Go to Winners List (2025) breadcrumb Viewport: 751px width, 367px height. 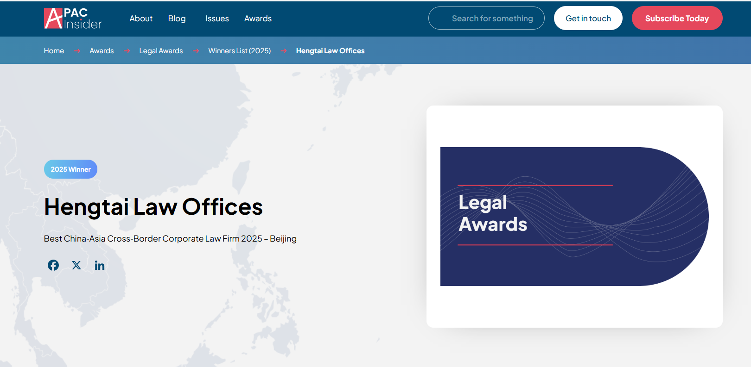coord(240,51)
